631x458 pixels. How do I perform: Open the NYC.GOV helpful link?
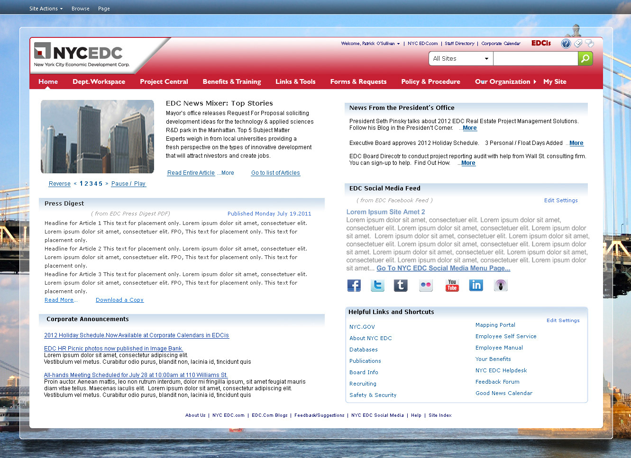(x=362, y=327)
